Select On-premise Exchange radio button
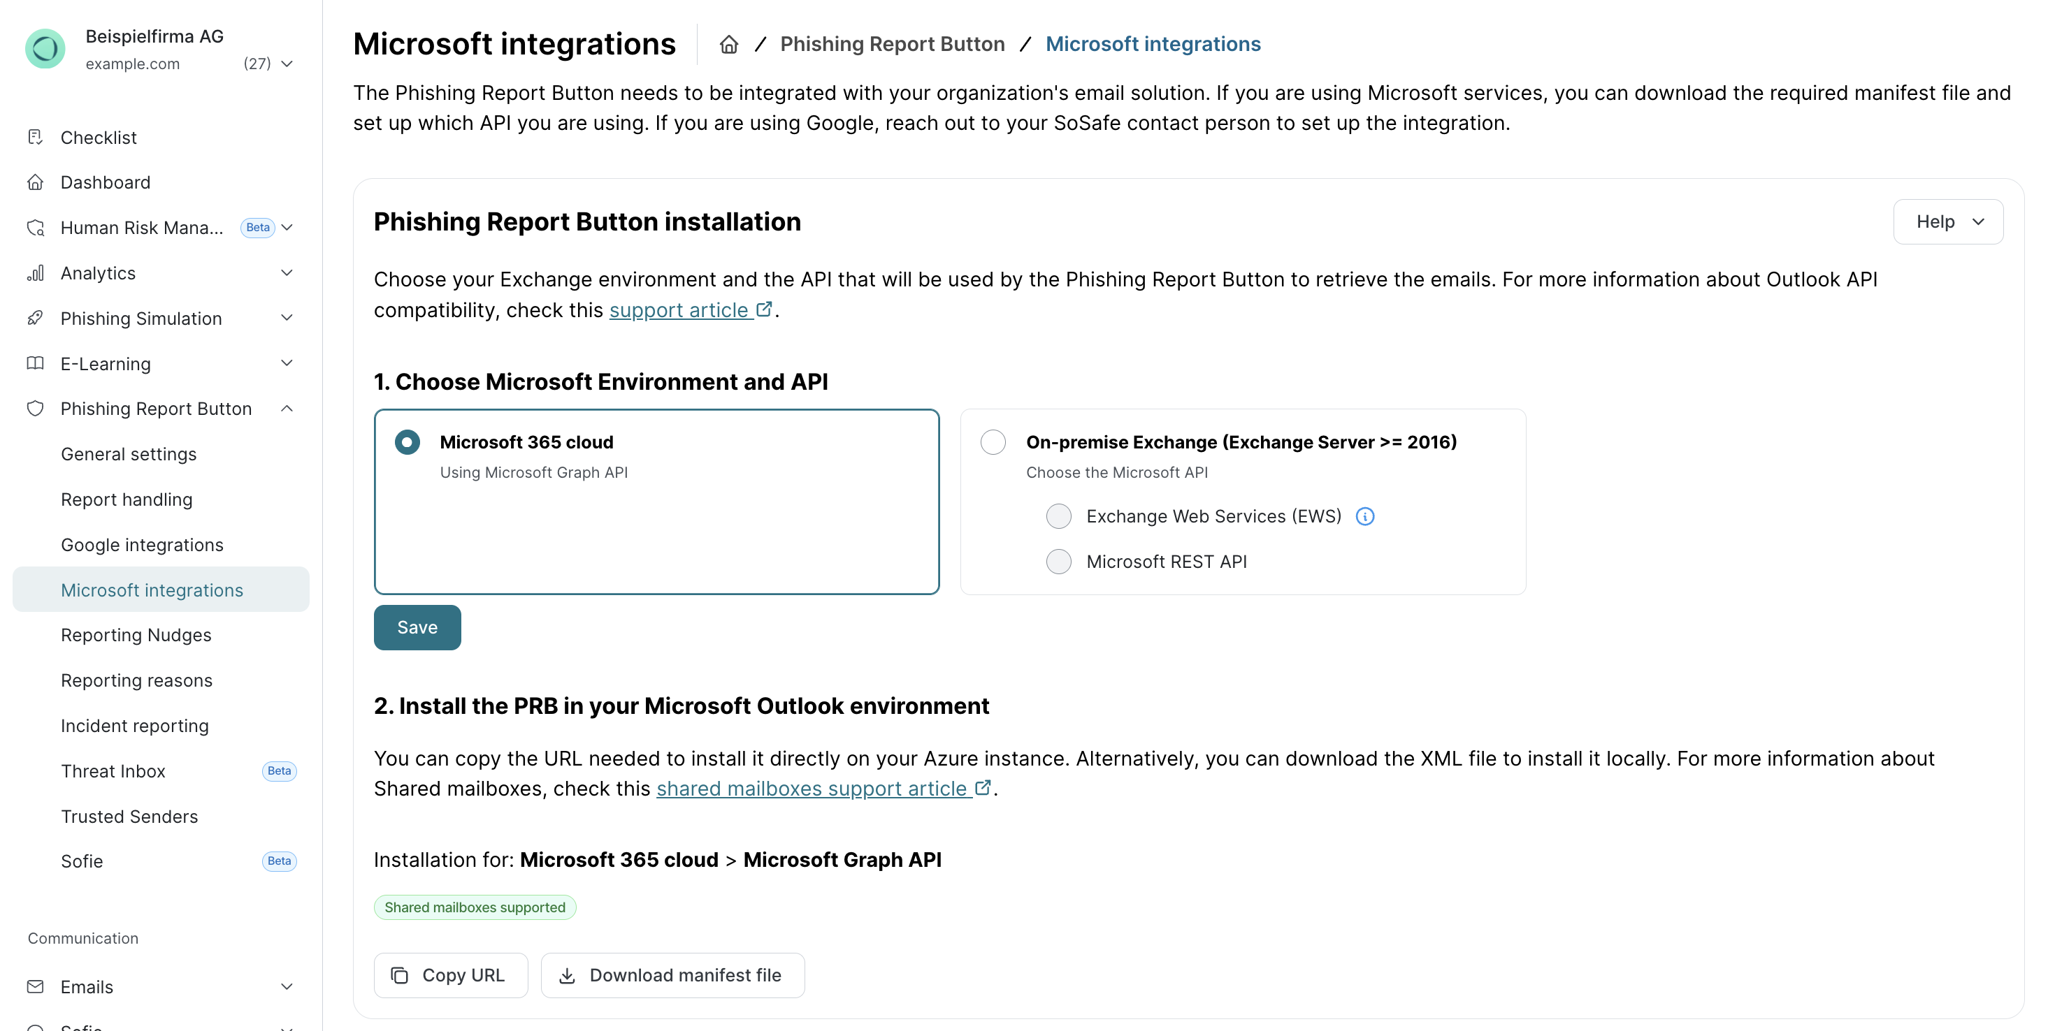Viewport: 2055px width, 1031px height. 993,441
